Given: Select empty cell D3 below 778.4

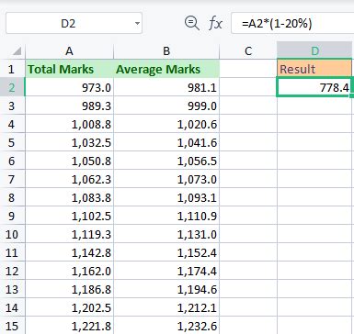Looking at the screenshot, I should [x=314, y=106].
